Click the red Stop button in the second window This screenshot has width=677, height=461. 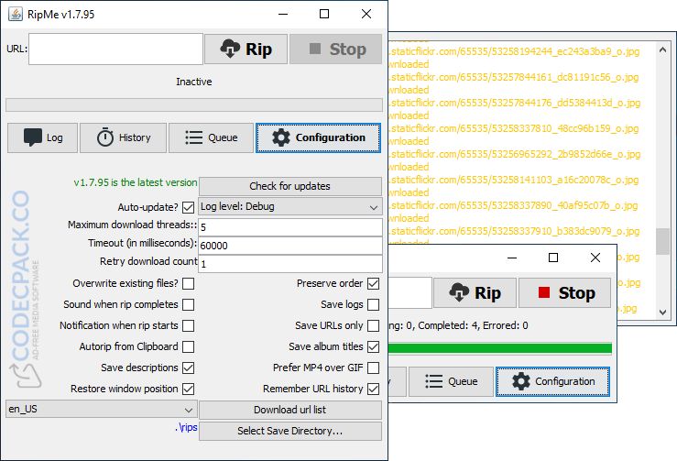(x=564, y=293)
